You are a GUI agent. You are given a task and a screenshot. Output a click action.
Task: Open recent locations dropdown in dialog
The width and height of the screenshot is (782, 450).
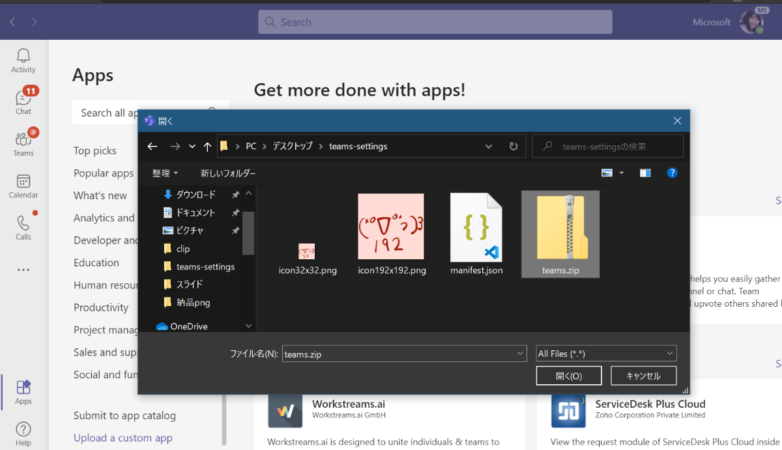(192, 147)
